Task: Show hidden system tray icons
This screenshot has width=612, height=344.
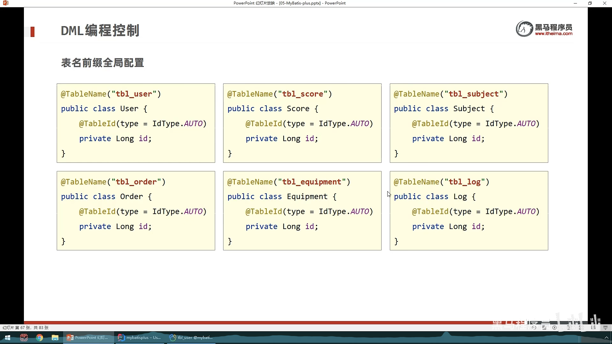Action: (x=606, y=338)
